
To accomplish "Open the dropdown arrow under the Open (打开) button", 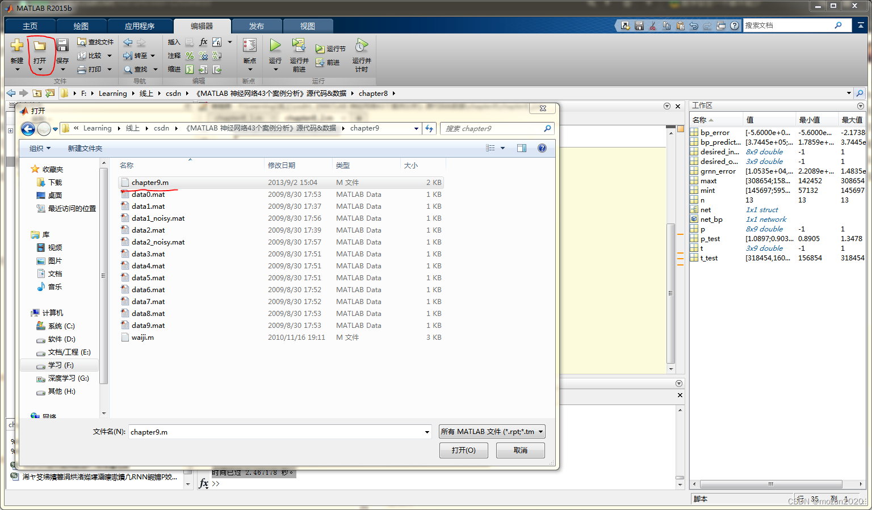I will click(40, 69).
